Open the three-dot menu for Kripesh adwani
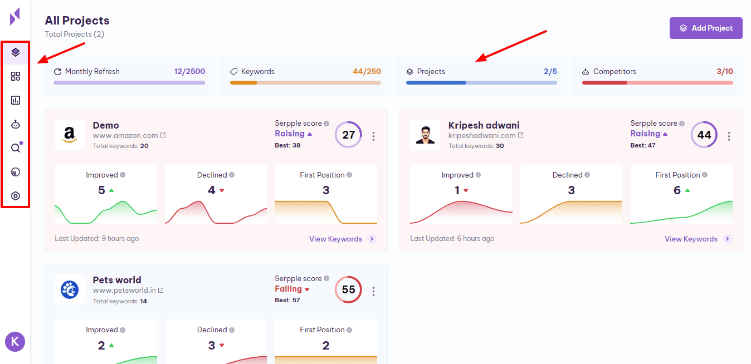Screen dimensions: 751x364 (729, 136)
